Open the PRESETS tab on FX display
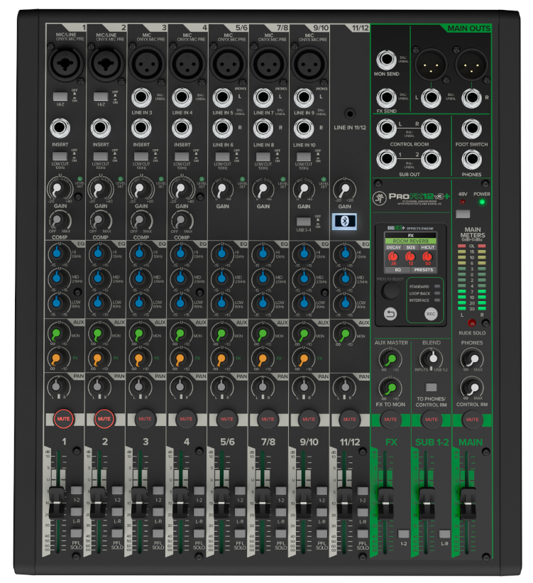The image size is (533, 583). coord(423,270)
